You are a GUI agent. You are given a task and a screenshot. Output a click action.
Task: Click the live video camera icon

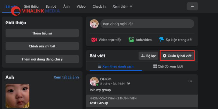[94, 40]
